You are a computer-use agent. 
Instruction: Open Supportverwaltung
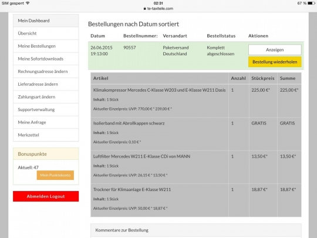[46, 110]
